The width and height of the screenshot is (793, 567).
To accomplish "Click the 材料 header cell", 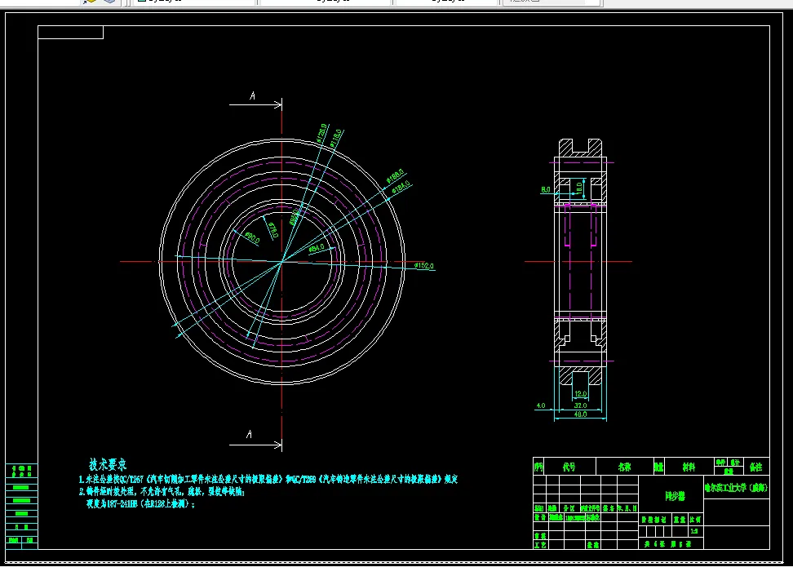I will (689, 467).
